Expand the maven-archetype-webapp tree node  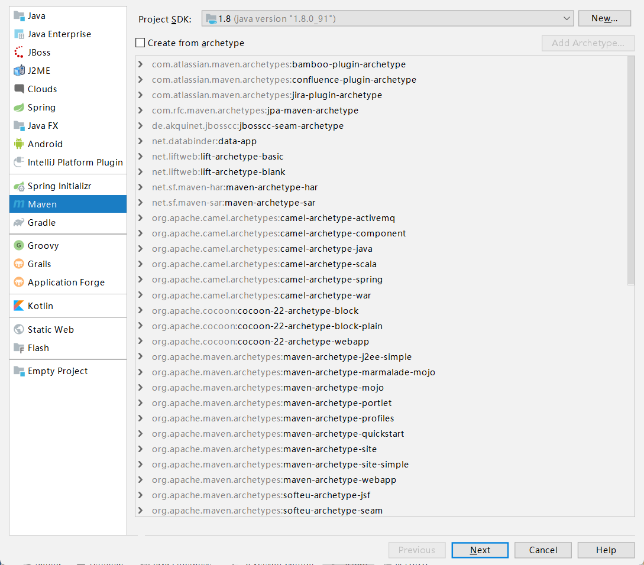(x=140, y=480)
